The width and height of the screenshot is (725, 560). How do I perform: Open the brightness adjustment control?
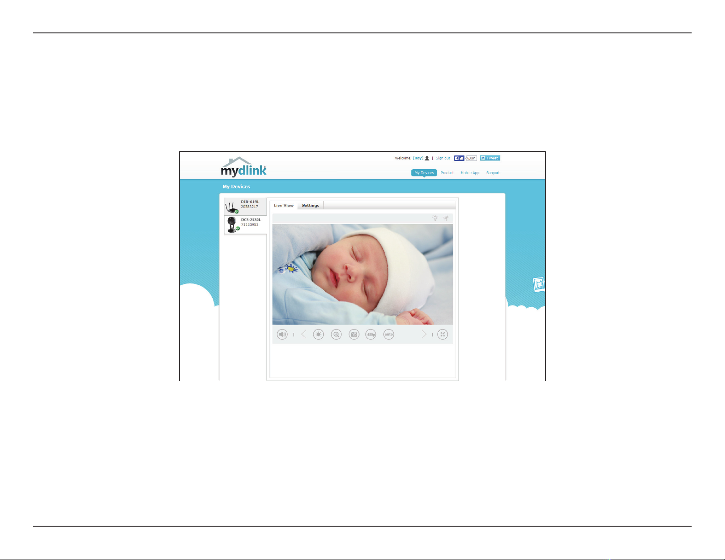point(318,335)
